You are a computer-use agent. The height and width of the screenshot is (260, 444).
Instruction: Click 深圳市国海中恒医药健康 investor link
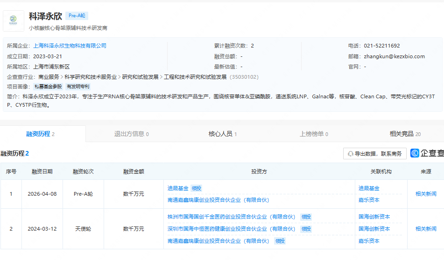pos(232,229)
